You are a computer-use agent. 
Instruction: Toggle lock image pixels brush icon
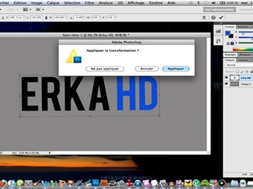(242, 72)
